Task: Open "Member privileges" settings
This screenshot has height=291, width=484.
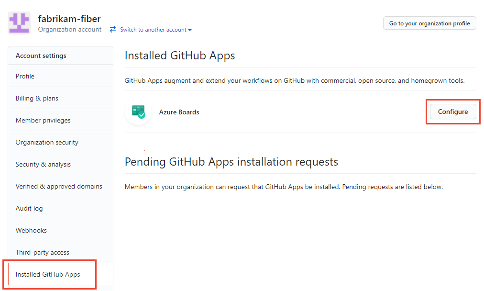Action: point(43,120)
